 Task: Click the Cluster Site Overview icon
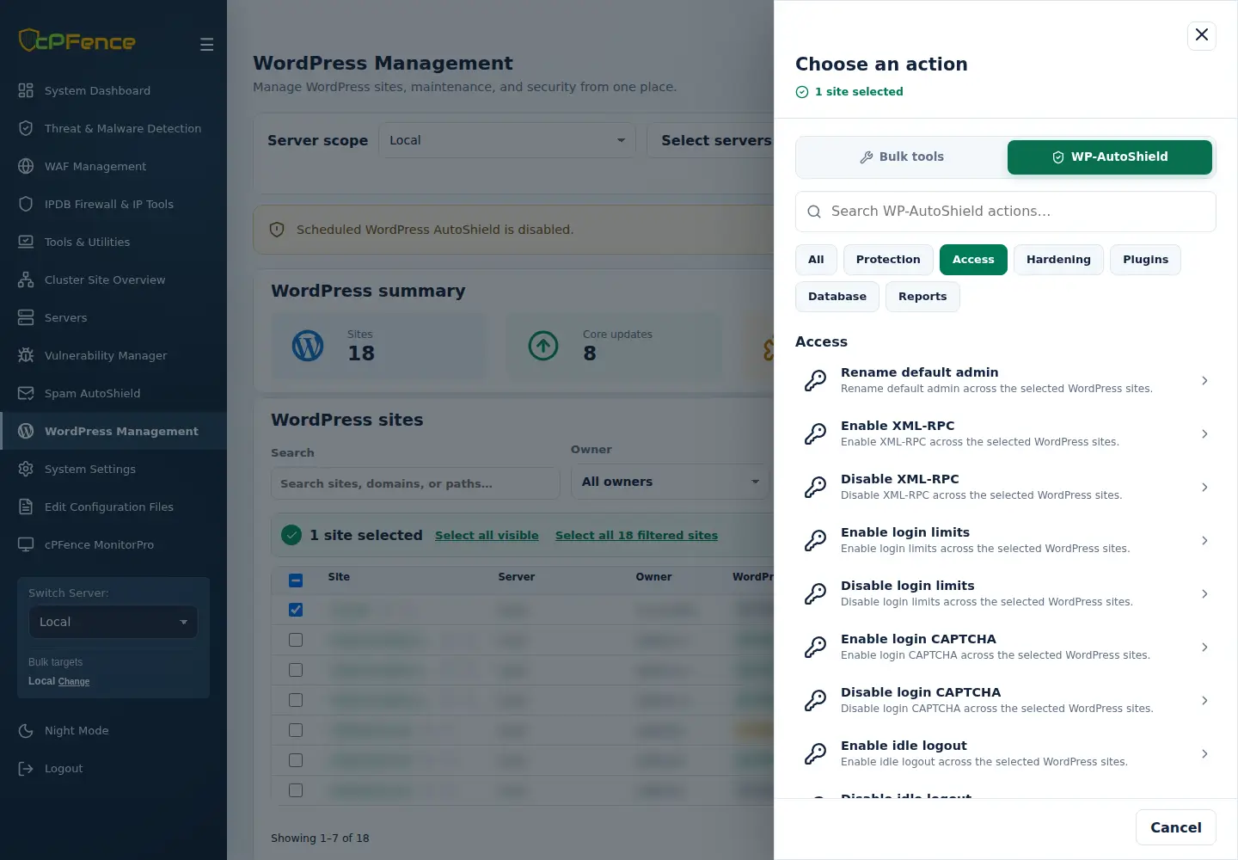[26, 279]
